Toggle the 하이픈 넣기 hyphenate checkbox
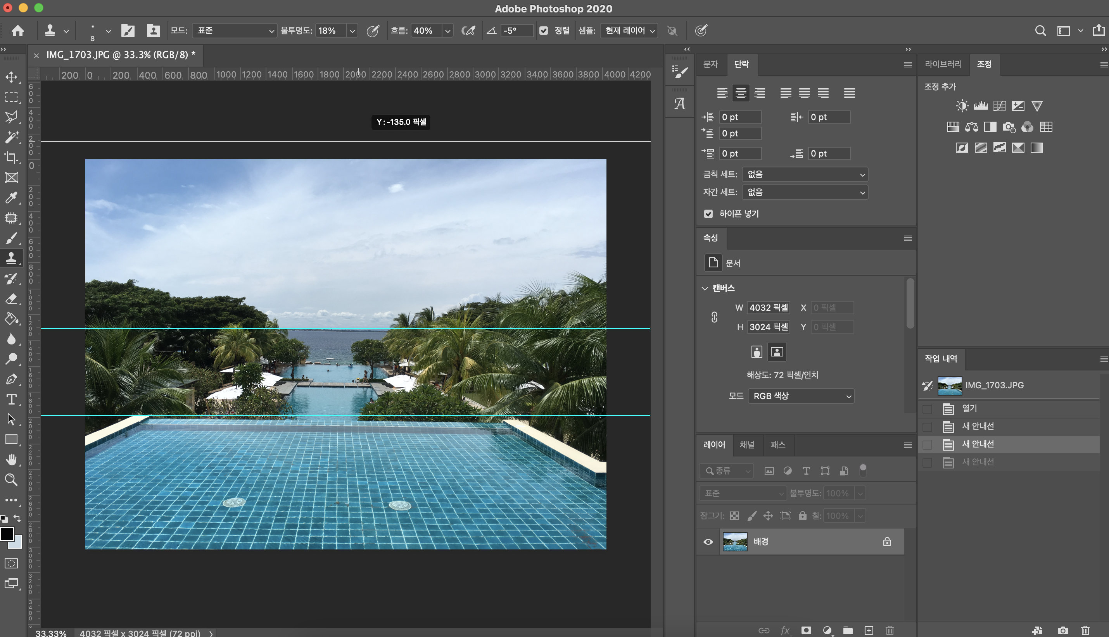 click(x=708, y=213)
